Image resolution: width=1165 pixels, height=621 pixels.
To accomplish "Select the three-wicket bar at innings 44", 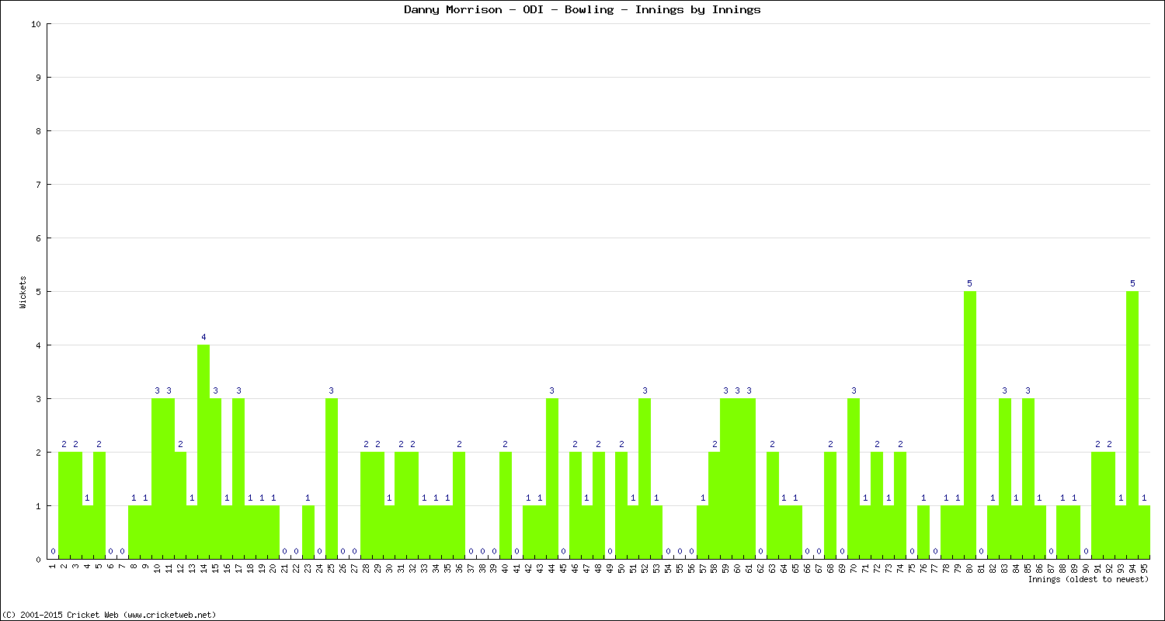I will pos(552,479).
